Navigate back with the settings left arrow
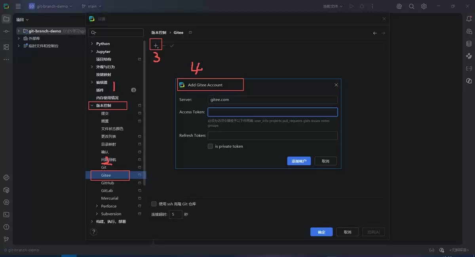Screen dimensions: 475x257 tap(375, 33)
